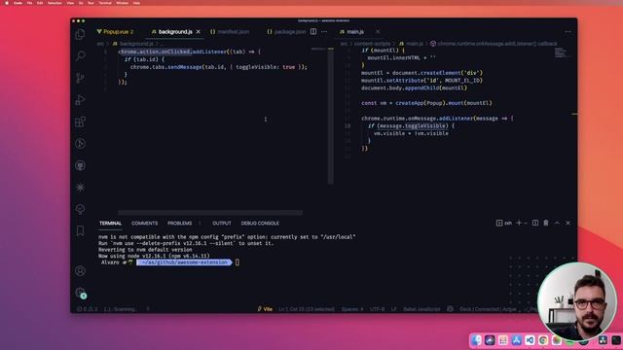The image size is (623, 350).
Task: Open the Source Control view
Action: tap(80, 78)
